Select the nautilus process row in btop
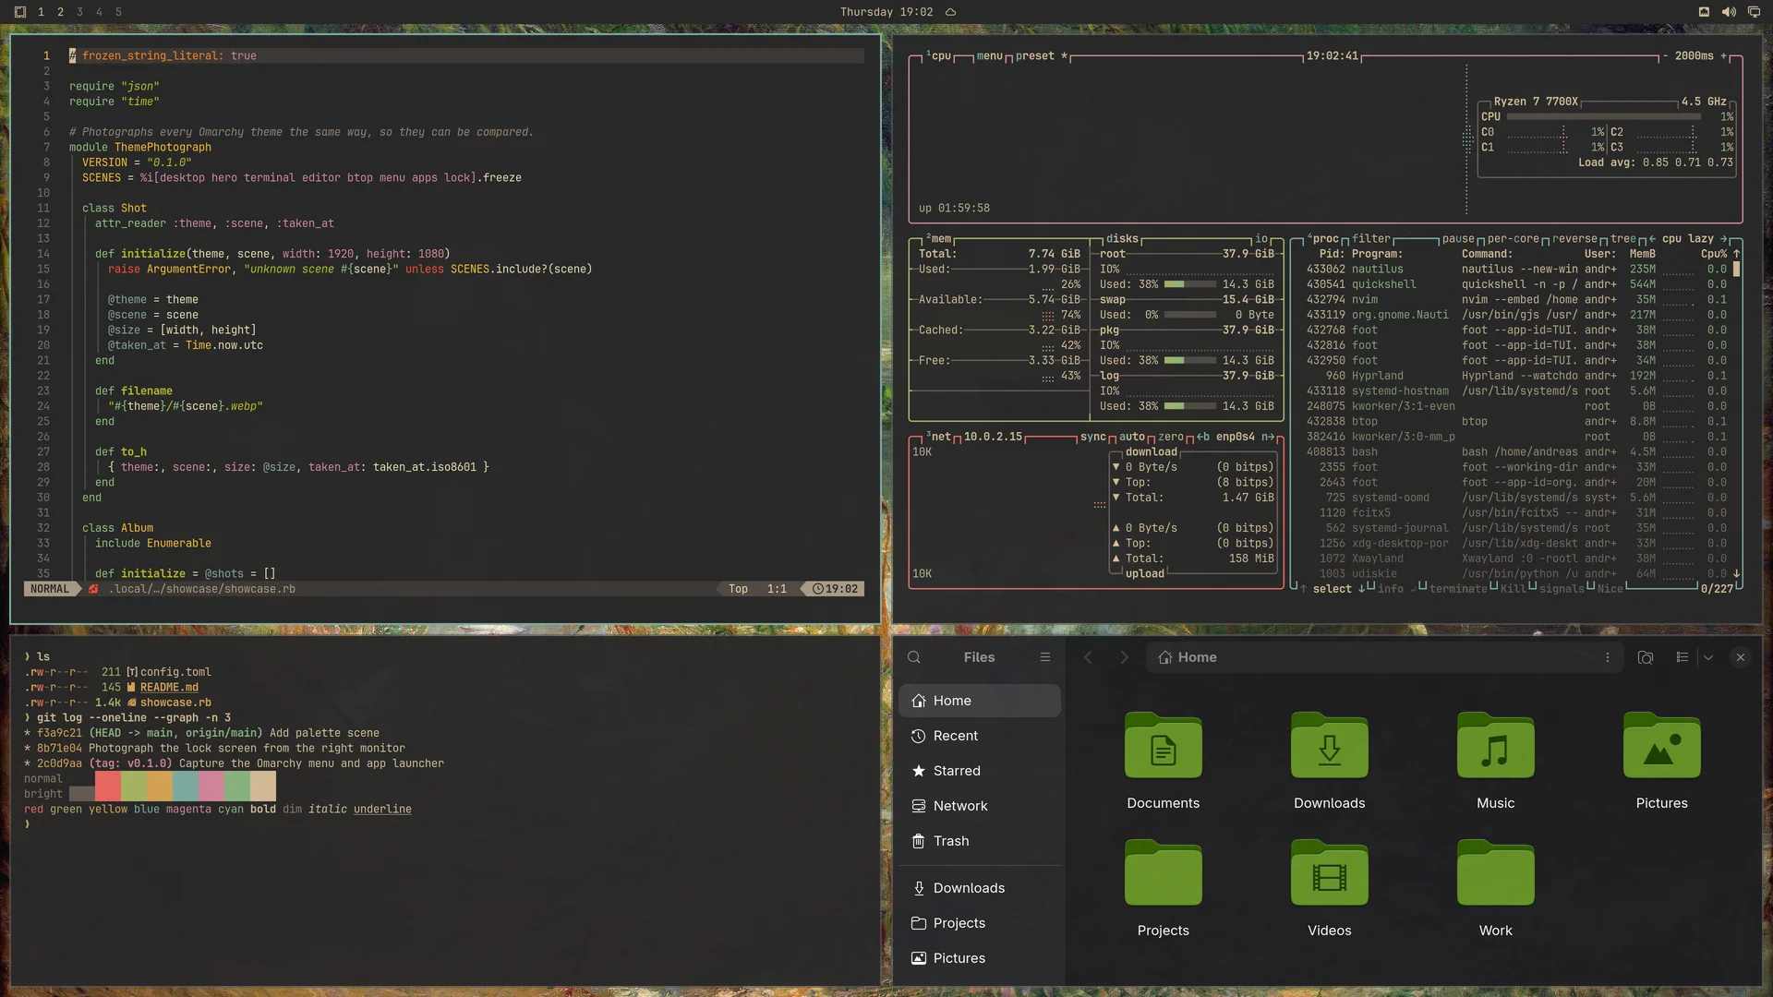Screen dimensions: 1773x997 point(1516,270)
